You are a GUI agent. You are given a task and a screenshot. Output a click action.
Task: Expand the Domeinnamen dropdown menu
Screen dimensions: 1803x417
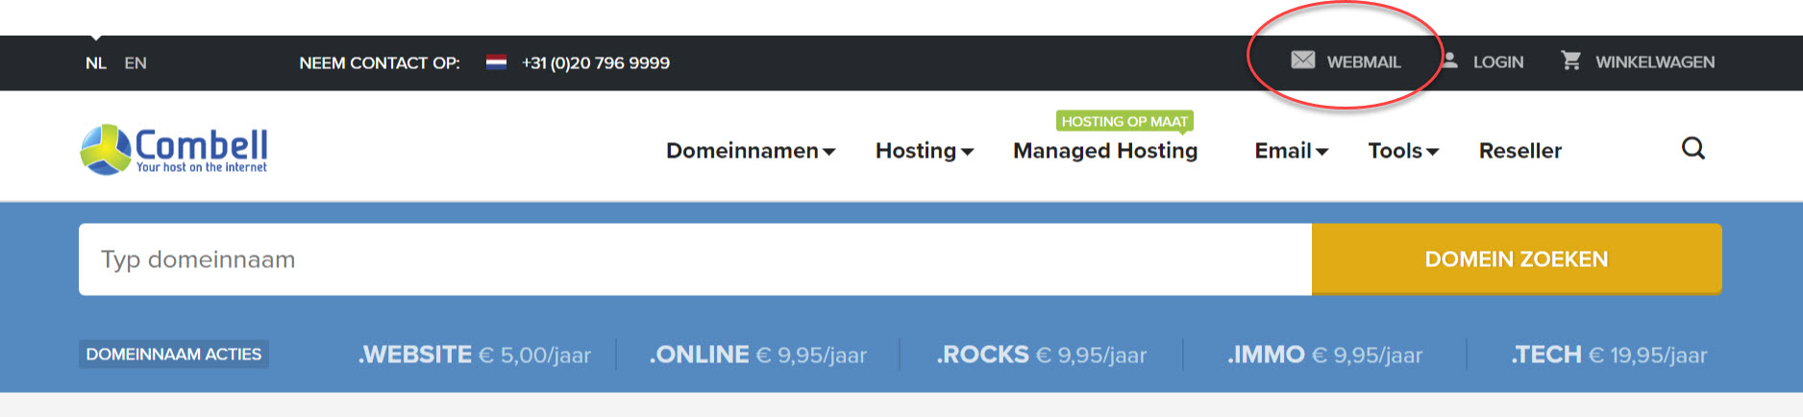(x=751, y=151)
